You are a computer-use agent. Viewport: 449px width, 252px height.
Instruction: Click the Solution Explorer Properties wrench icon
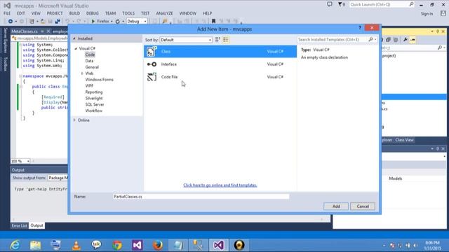tap(406, 40)
